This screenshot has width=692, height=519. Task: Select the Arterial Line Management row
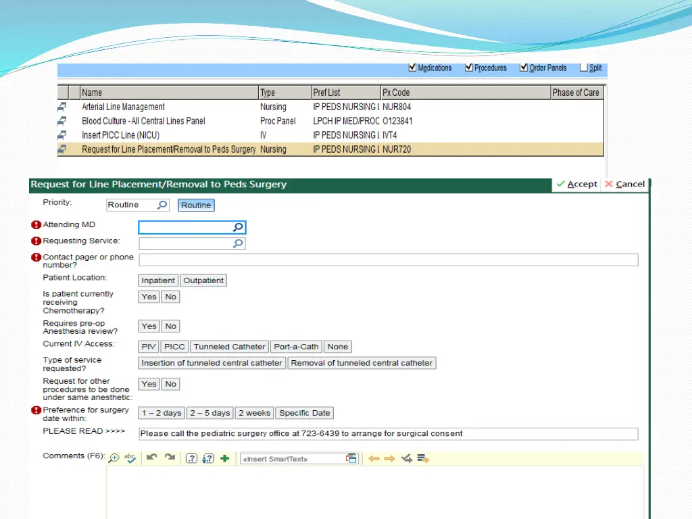330,107
